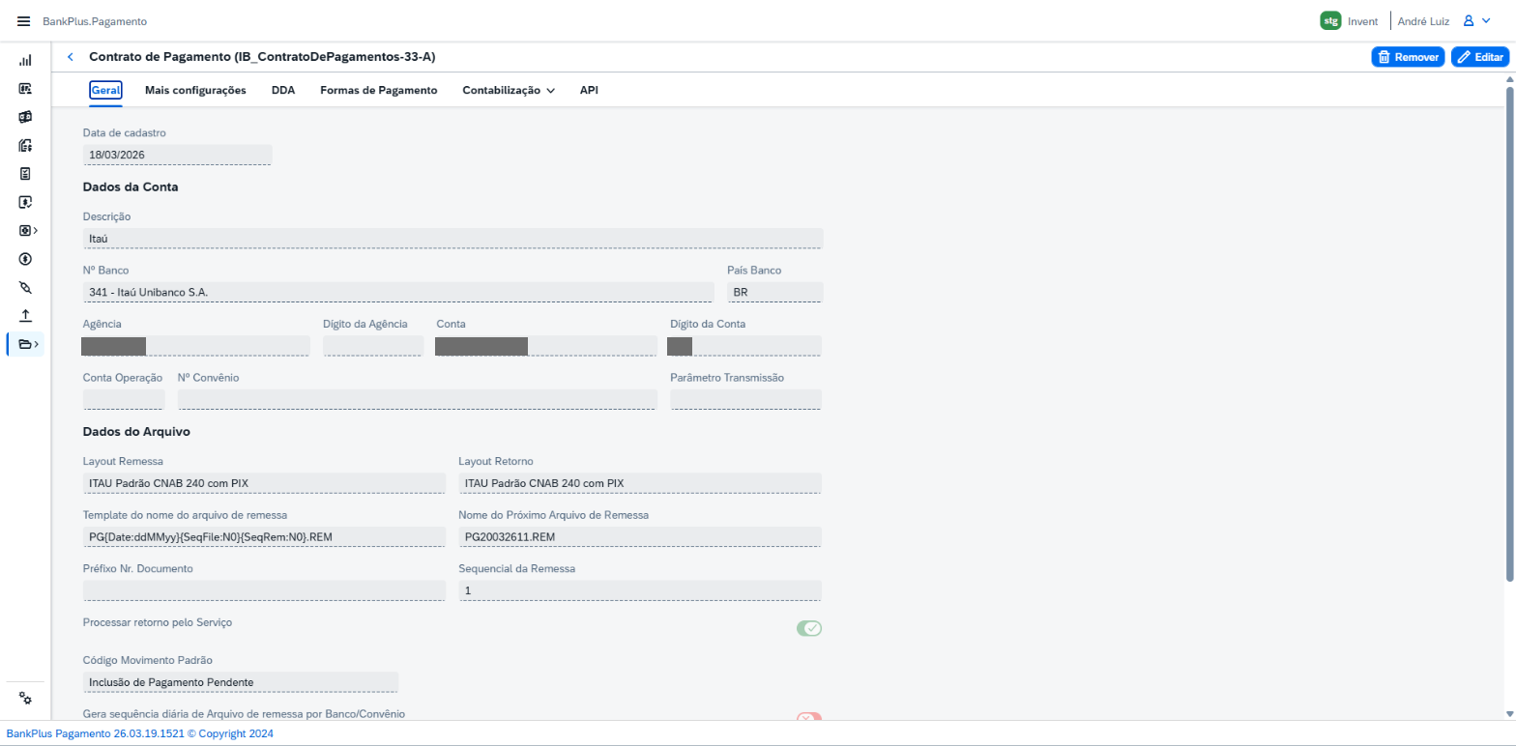Click the field showing PG20032611.REM
The width and height of the screenshot is (1516, 746).
pyautogui.click(x=640, y=537)
